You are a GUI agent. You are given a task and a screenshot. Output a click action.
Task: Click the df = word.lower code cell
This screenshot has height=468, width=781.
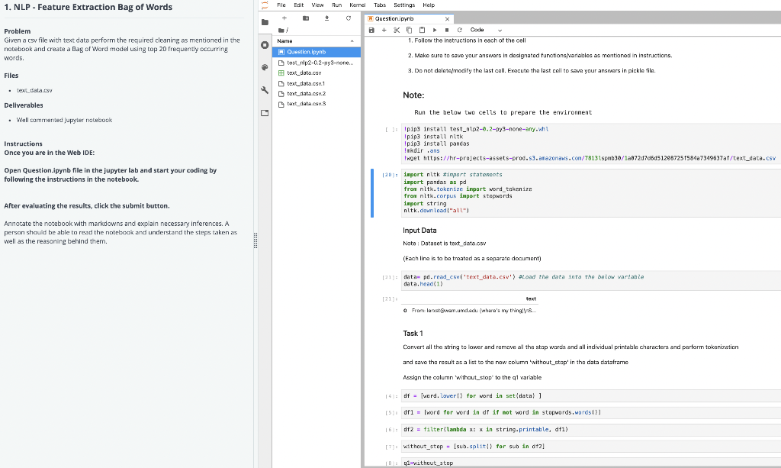point(591,395)
